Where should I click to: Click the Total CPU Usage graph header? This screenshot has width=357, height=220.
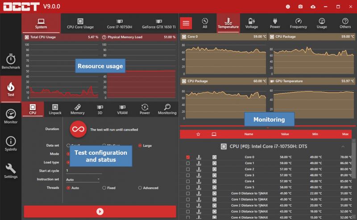point(61,37)
